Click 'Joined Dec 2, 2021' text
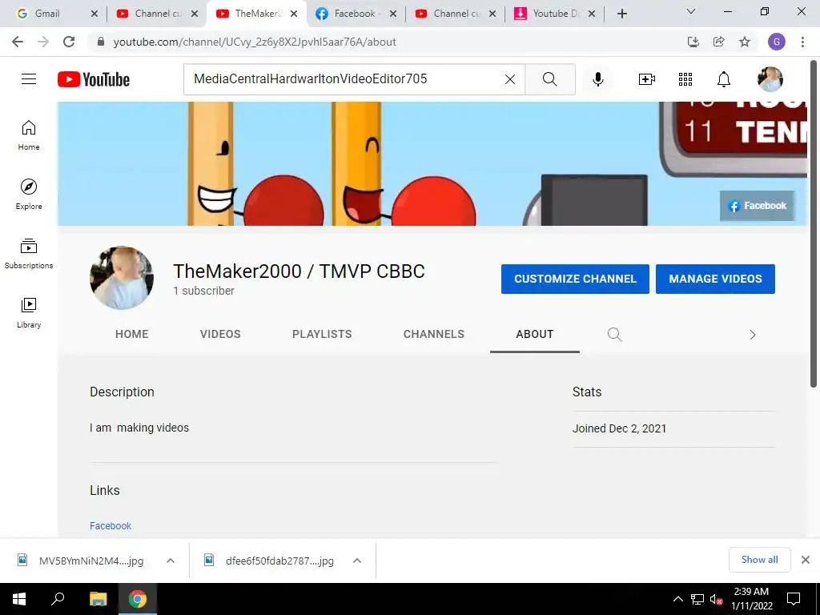This screenshot has width=820, height=615. coord(619,428)
